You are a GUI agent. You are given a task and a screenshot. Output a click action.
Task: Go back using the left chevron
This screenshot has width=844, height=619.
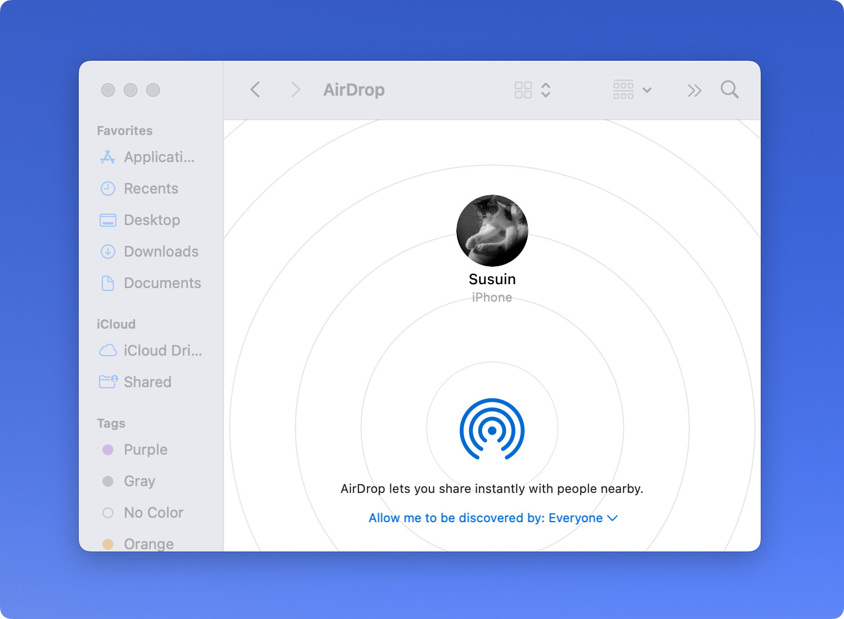(x=255, y=89)
